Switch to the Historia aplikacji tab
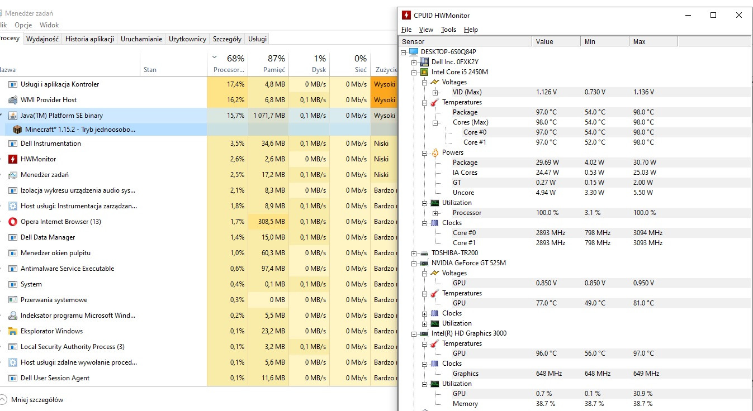The image size is (753, 411). (x=89, y=39)
